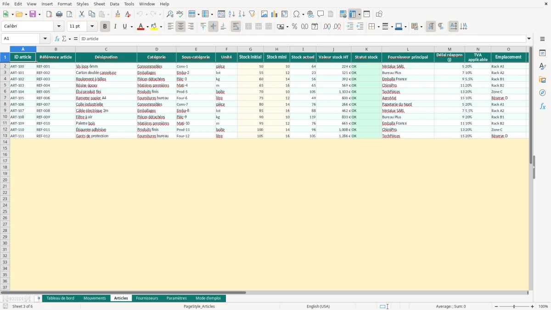551x310 pixels.
Task: Click the Format as Date icon
Action: pos(315,27)
